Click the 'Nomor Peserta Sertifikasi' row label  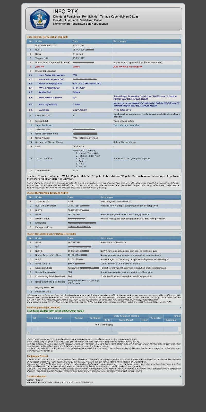[x=48, y=255]
